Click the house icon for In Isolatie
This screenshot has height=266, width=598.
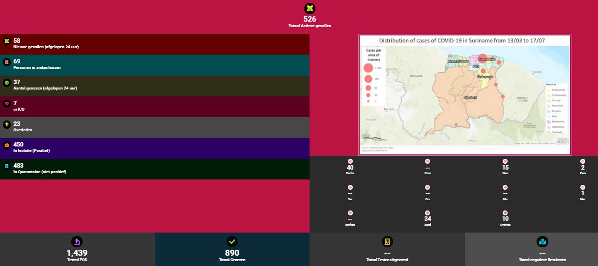[6, 145]
